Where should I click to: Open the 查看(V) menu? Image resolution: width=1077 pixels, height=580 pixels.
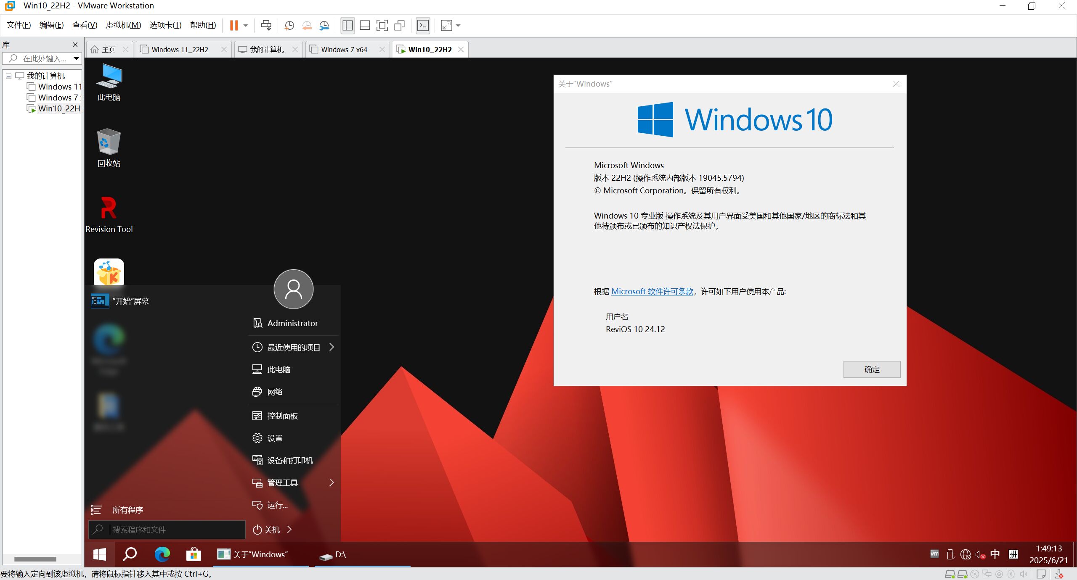tap(85, 25)
